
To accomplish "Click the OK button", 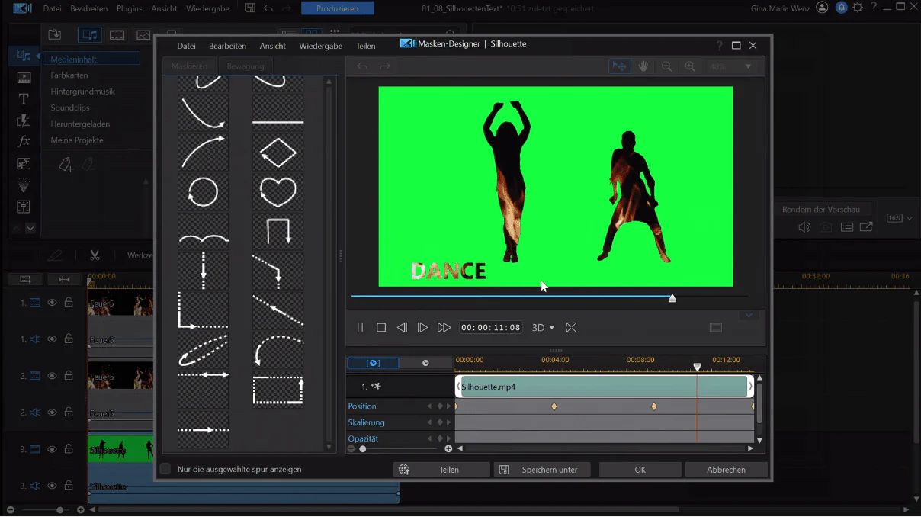I will pyautogui.click(x=640, y=470).
